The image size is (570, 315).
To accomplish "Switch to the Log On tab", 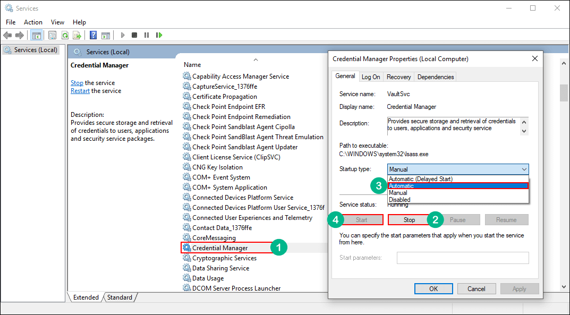I will pos(371,77).
